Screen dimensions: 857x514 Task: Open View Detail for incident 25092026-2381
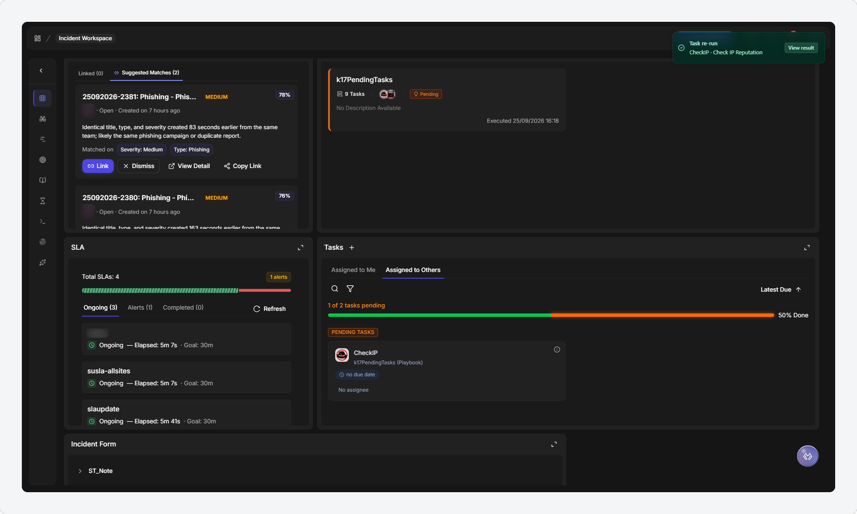pyautogui.click(x=189, y=166)
